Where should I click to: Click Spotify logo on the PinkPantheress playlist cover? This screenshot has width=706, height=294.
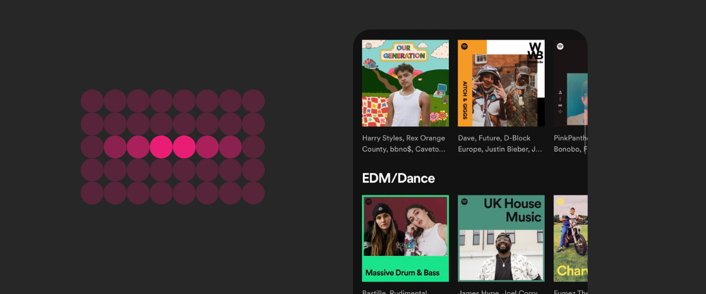(x=560, y=46)
